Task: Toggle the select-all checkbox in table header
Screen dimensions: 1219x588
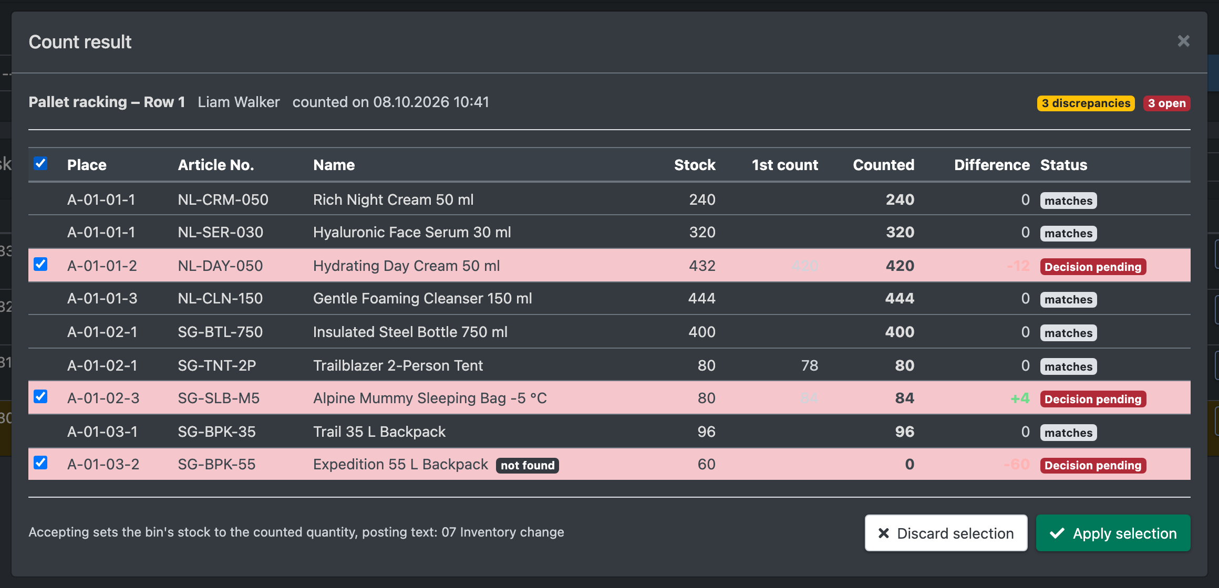Action: [40, 163]
